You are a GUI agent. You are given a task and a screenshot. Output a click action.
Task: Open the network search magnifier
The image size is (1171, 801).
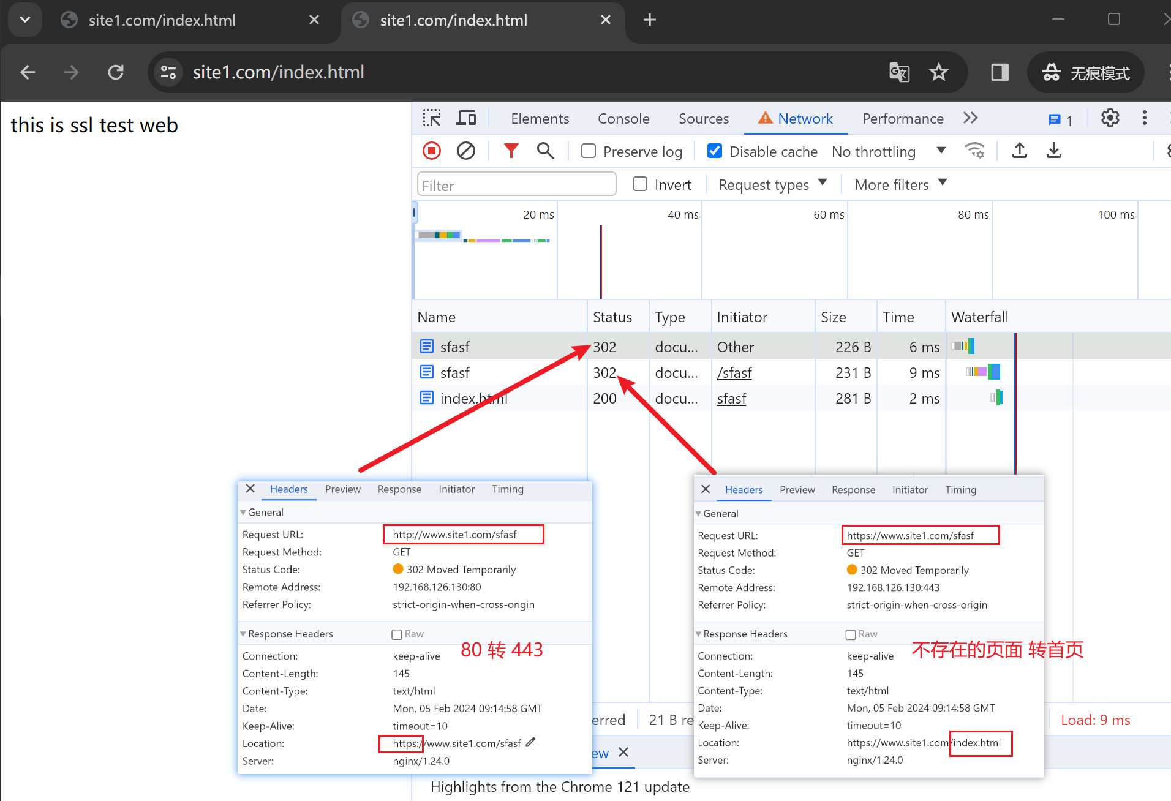point(545,151)
